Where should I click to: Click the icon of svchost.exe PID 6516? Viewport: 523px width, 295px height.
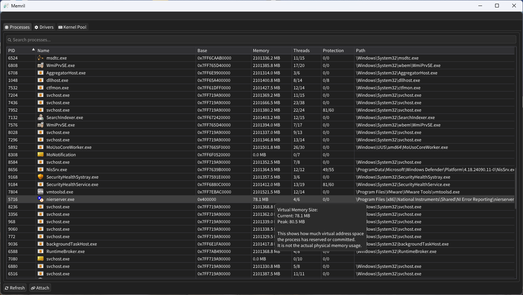[x=41, y=274]
